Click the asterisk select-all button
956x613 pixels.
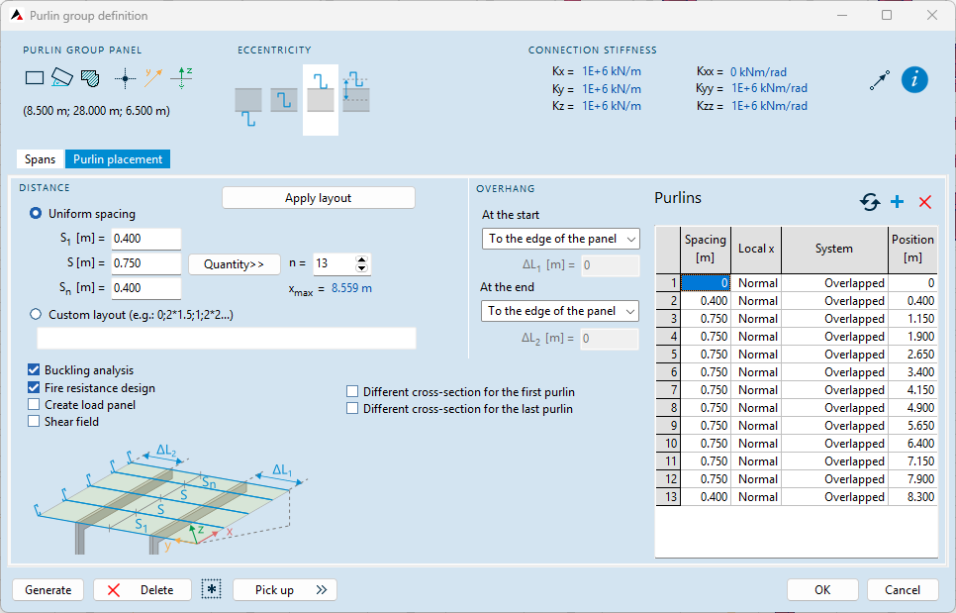coord(212,589)
